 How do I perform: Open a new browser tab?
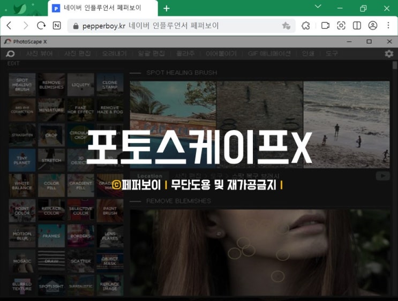167,9
